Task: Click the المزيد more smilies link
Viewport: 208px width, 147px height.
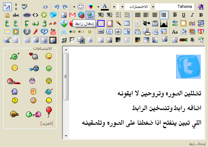Action: (47, 123)
